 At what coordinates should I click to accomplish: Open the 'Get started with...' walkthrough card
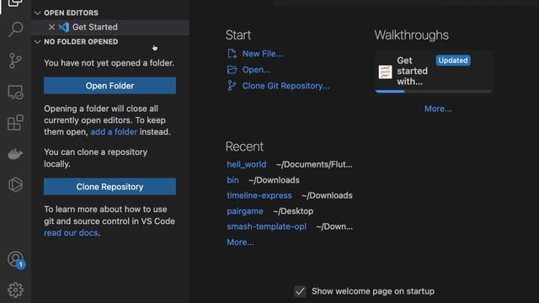[x=434, y=72]
